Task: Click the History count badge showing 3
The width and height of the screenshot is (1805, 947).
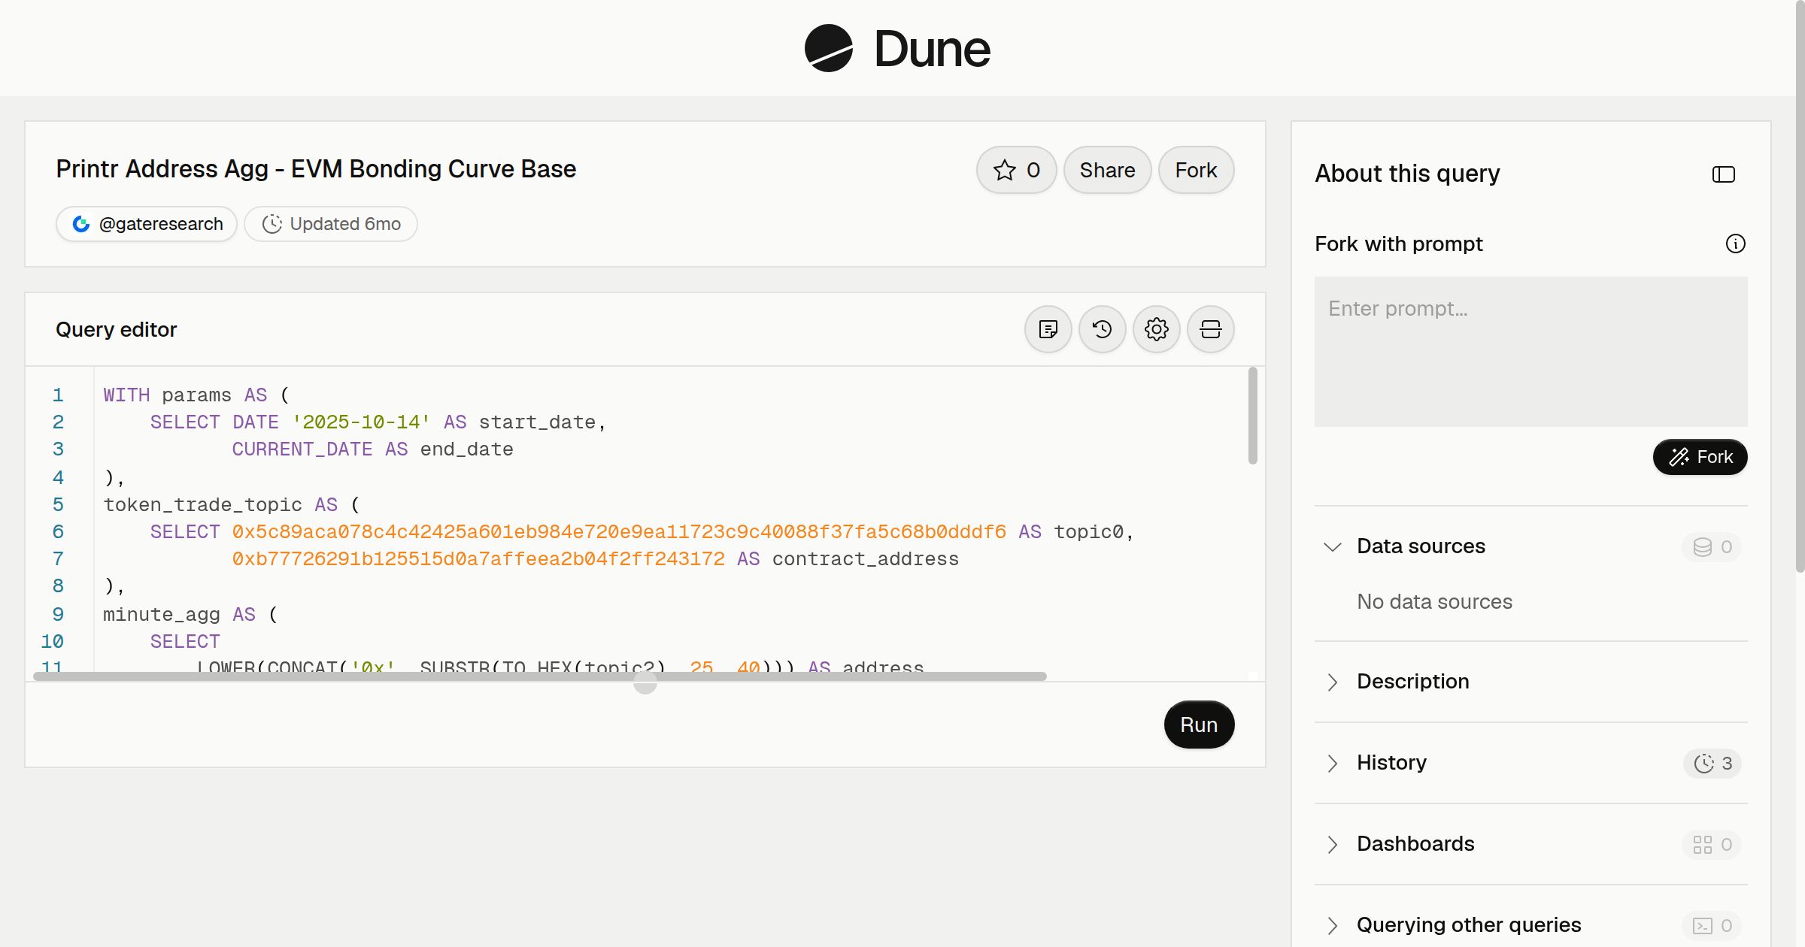Action: coord(1712,764)
